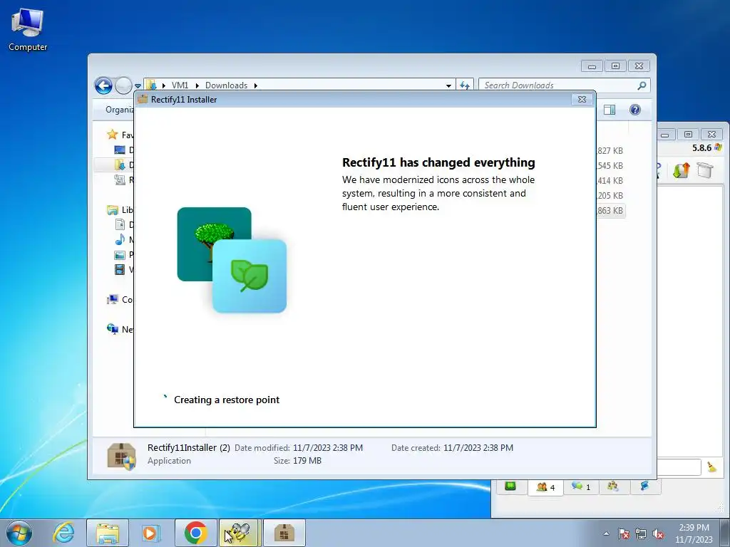Open Windows Media Player from the taskbar
730x547 pixels.
pos(150,533)
